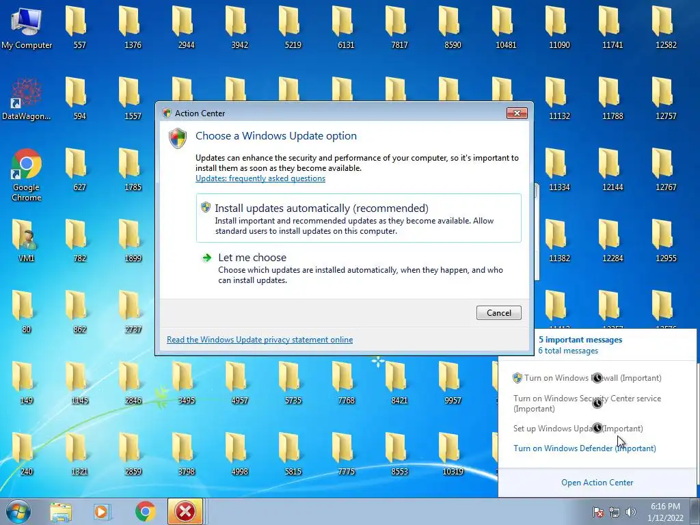Click Turn on Windows Security Center service
This screenshot has height=525, width=700.
click(x=587, y=403)
